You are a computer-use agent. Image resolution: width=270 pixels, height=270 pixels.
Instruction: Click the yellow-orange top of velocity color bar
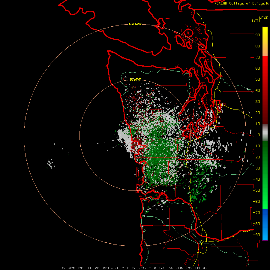click(x=265, y=41)
